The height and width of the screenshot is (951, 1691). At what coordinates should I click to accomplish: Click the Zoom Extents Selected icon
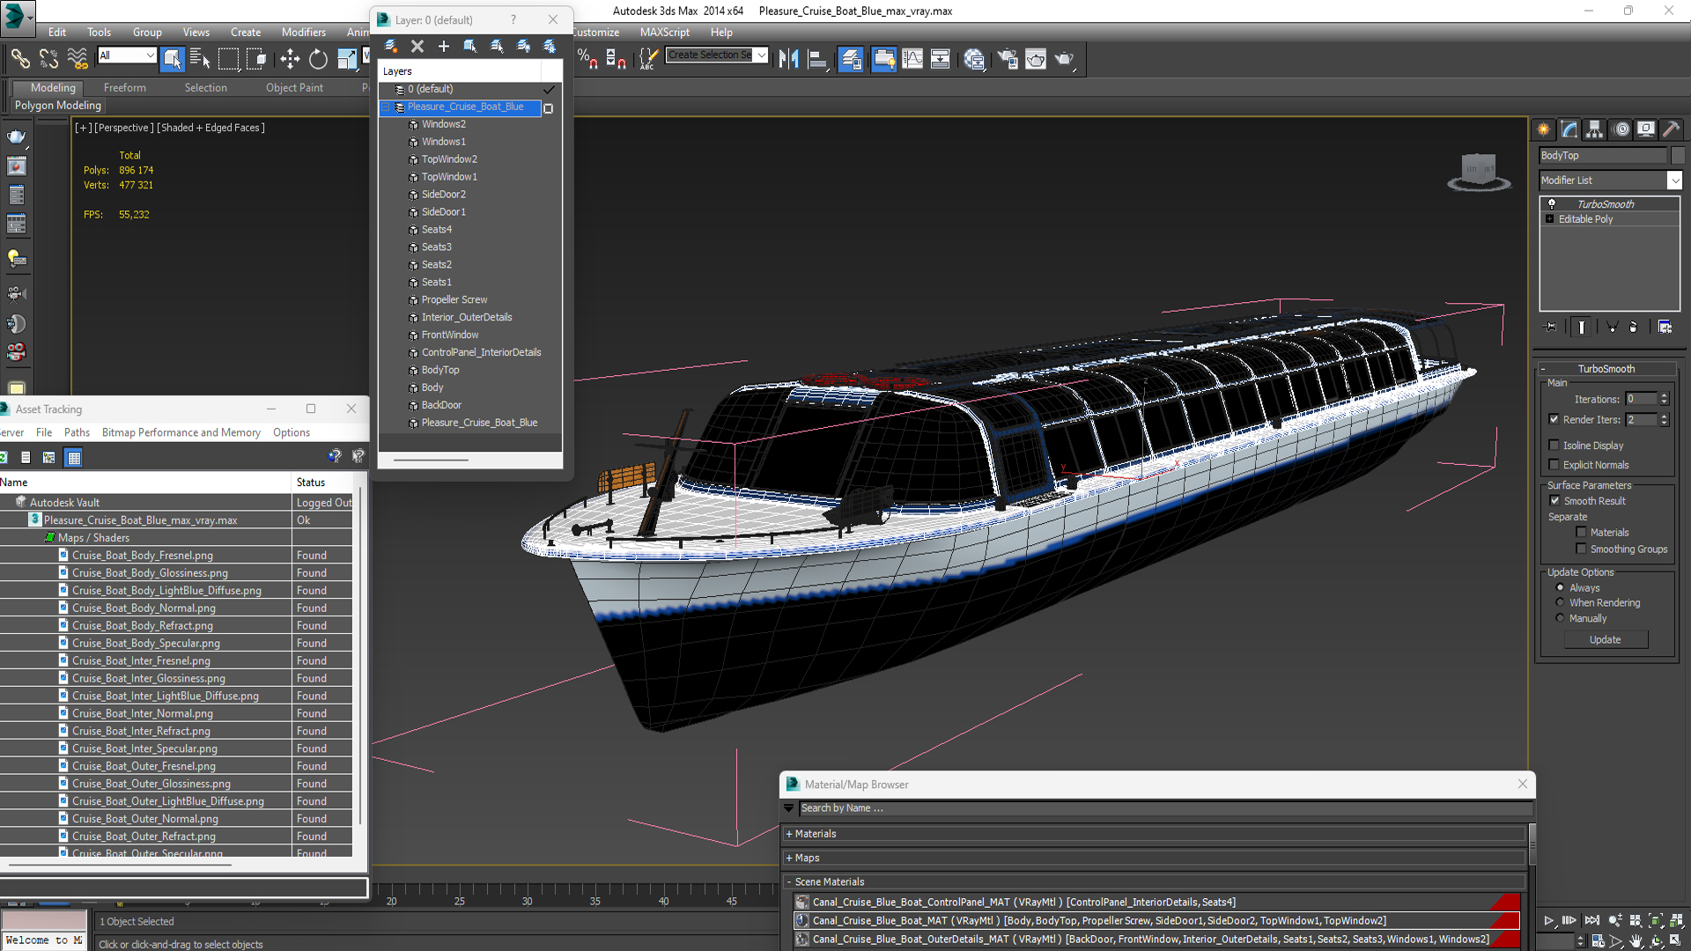1656,920
